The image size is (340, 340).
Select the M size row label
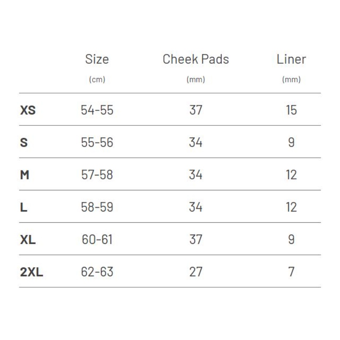[25, 175]
